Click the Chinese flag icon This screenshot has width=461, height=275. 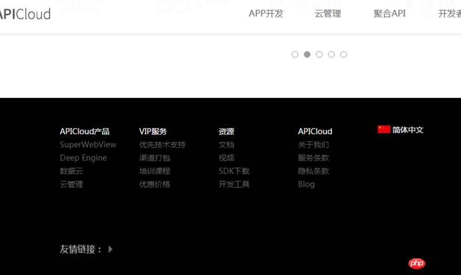coord(384,129)
